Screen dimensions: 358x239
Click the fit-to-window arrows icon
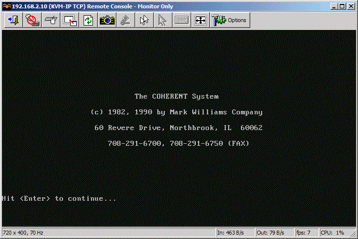tap(201, 20)
